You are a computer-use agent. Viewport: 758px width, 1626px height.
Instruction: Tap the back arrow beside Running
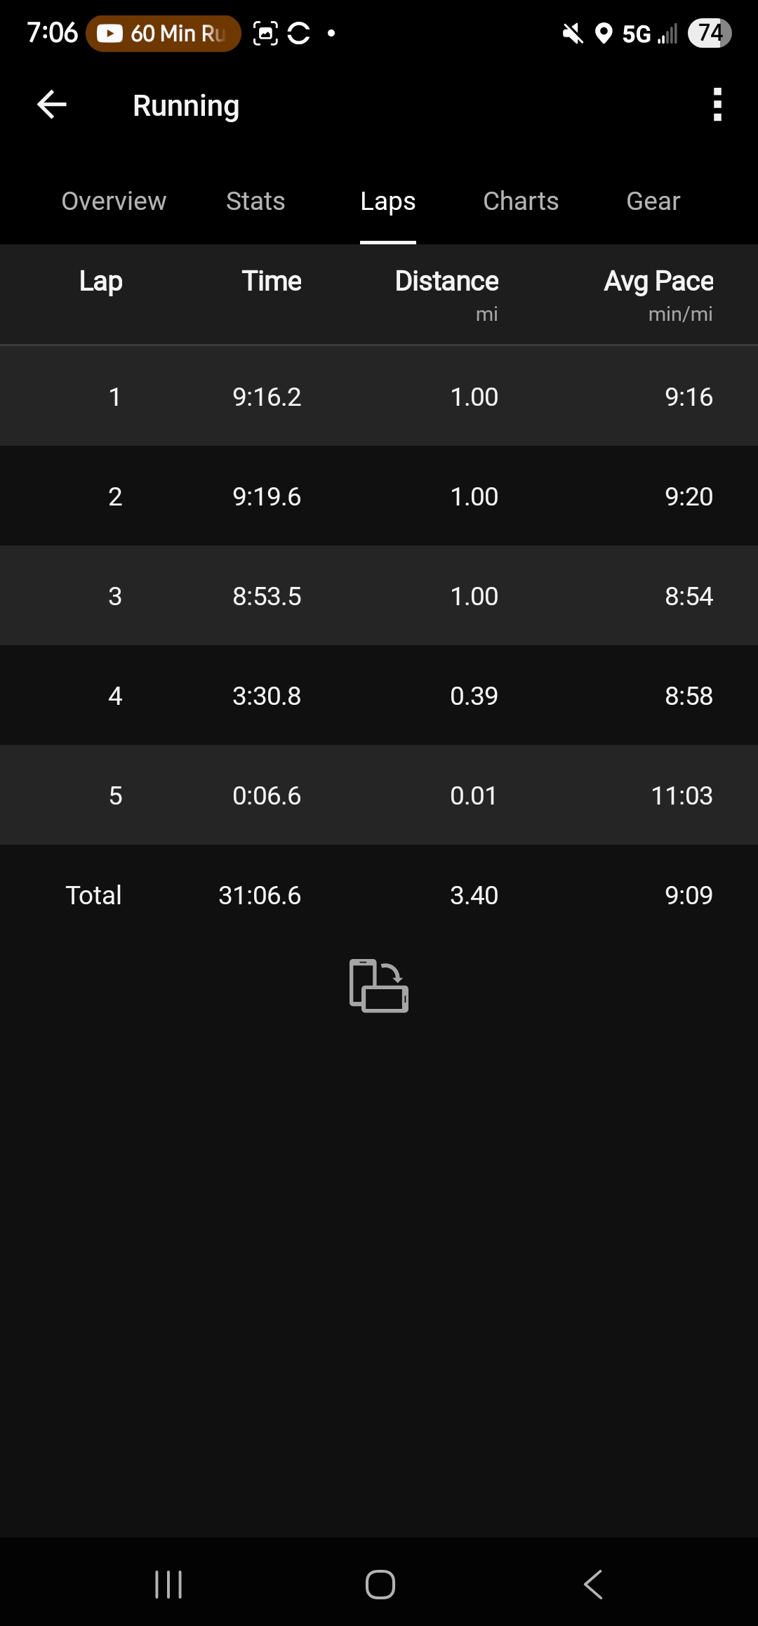52,105
